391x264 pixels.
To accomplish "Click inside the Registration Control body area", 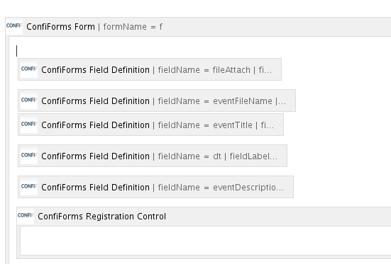I will [x=206, y=241].
